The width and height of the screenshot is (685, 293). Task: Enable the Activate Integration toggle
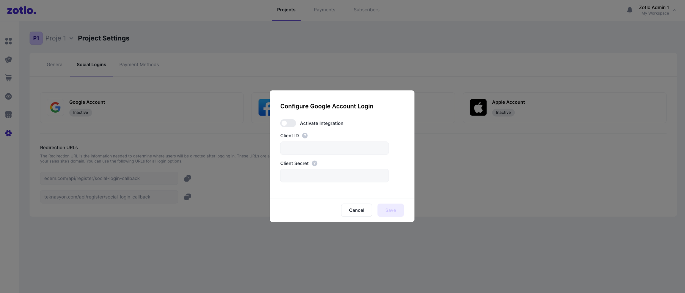tap(288, 123)
